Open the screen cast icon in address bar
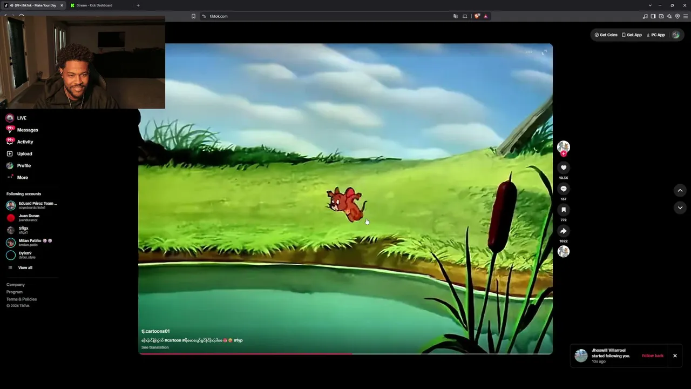This screenshot has height=389, width=691. (465, 16)
